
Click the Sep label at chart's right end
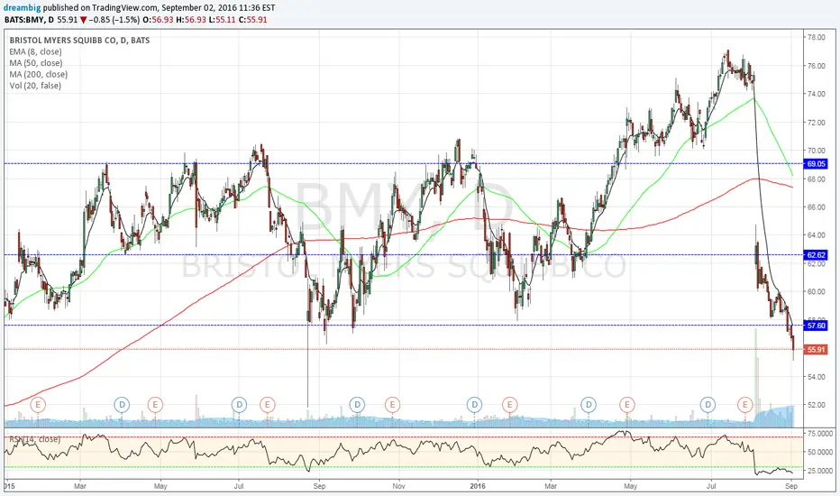tap(791, 486)
